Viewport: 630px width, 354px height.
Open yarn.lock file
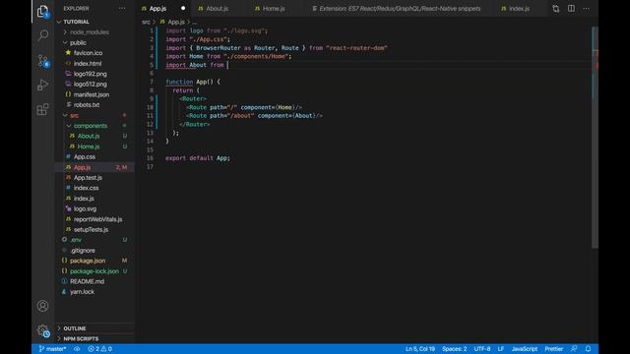pos(82,292)
